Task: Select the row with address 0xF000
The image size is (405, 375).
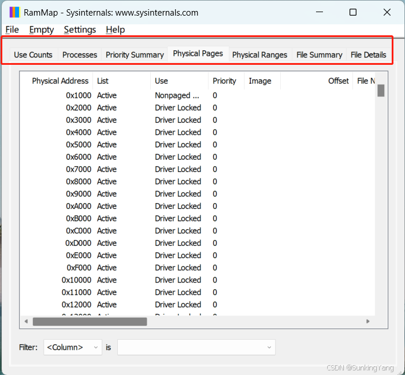Action: pyautogui.click(x=198, y=267)
